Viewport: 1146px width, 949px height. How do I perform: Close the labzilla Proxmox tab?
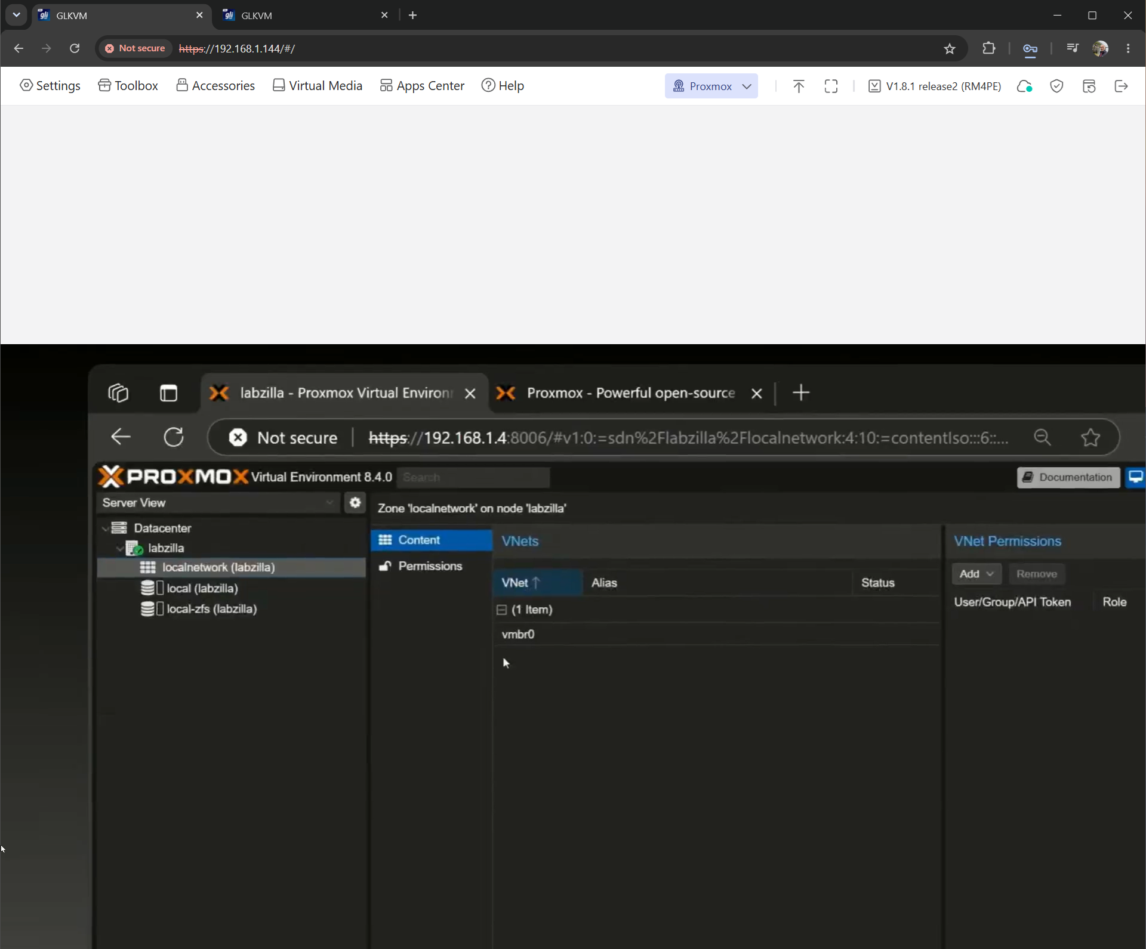(x=470, y=394)
